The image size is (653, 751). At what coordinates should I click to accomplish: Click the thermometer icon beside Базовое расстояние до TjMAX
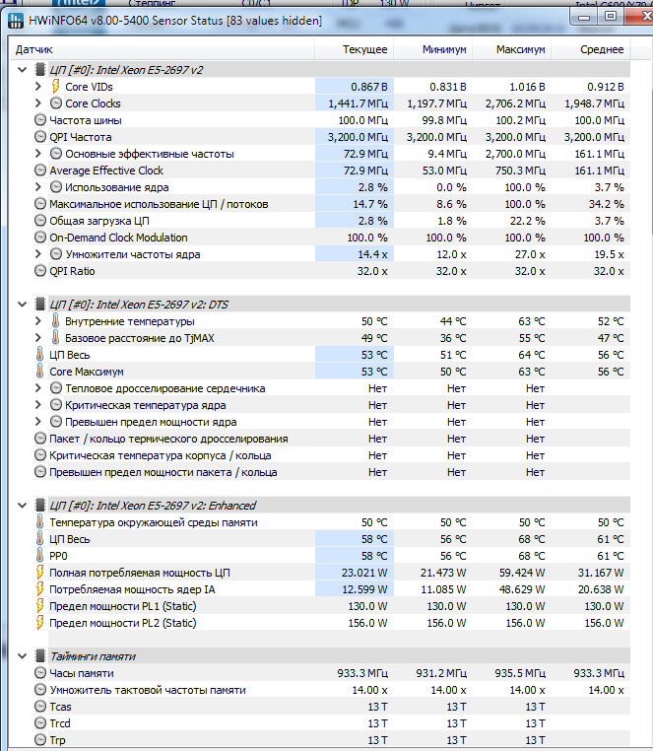click(x=55, y=338)
